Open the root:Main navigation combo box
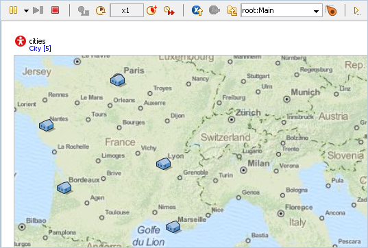Viewport: 368px width, 248px height. (x=282, y=10)
